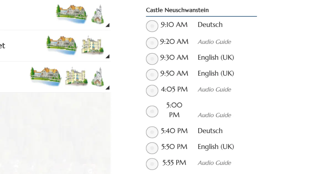Pick the 5:55 PM Audio Guide slot
This screenshot has width=332, height=174.
click(x=152, y=164)
